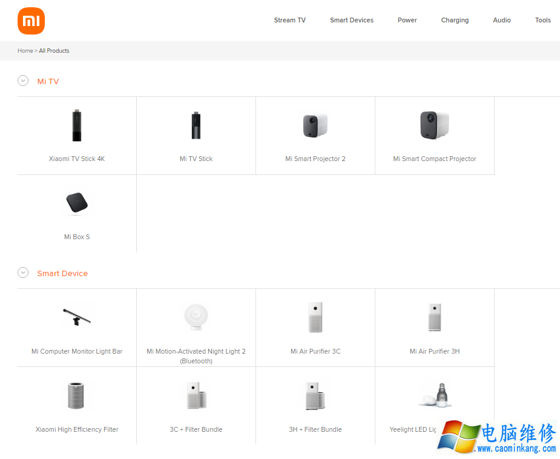
Task: Collapse the Mi TV section chevron
Action: [x=23, y=81]
